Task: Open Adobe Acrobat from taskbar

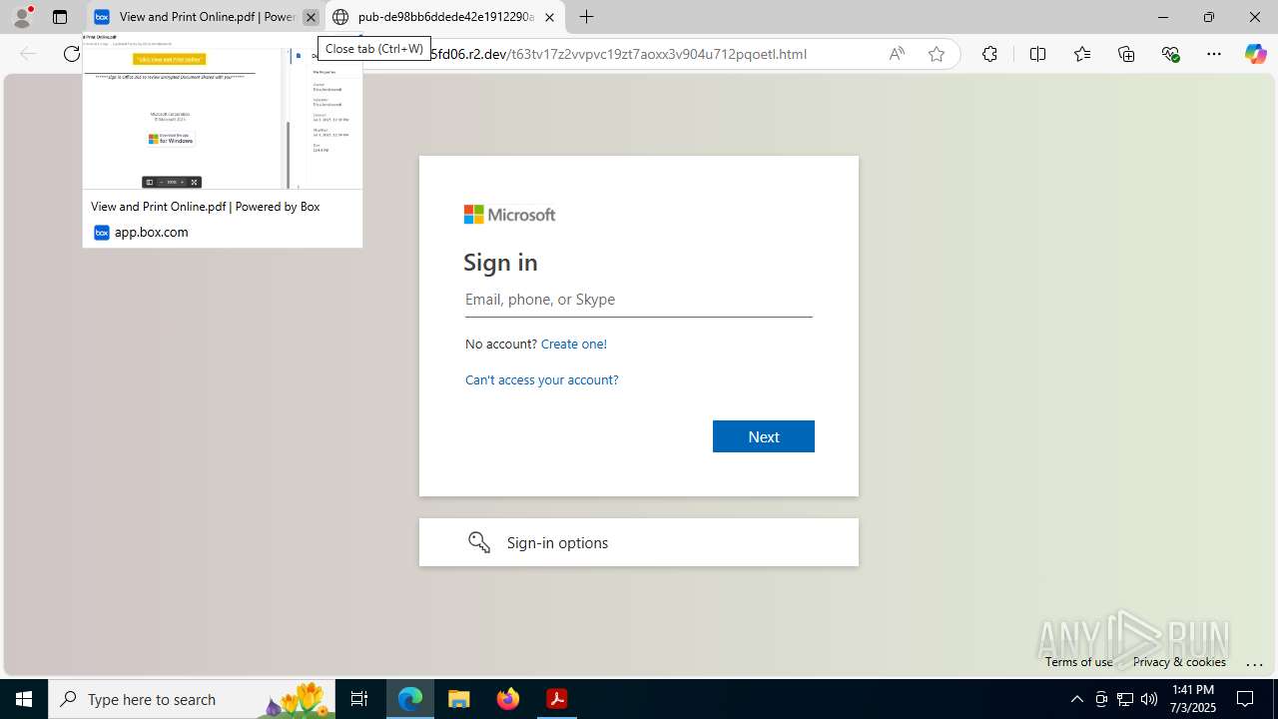Action: tap(557, 699)
